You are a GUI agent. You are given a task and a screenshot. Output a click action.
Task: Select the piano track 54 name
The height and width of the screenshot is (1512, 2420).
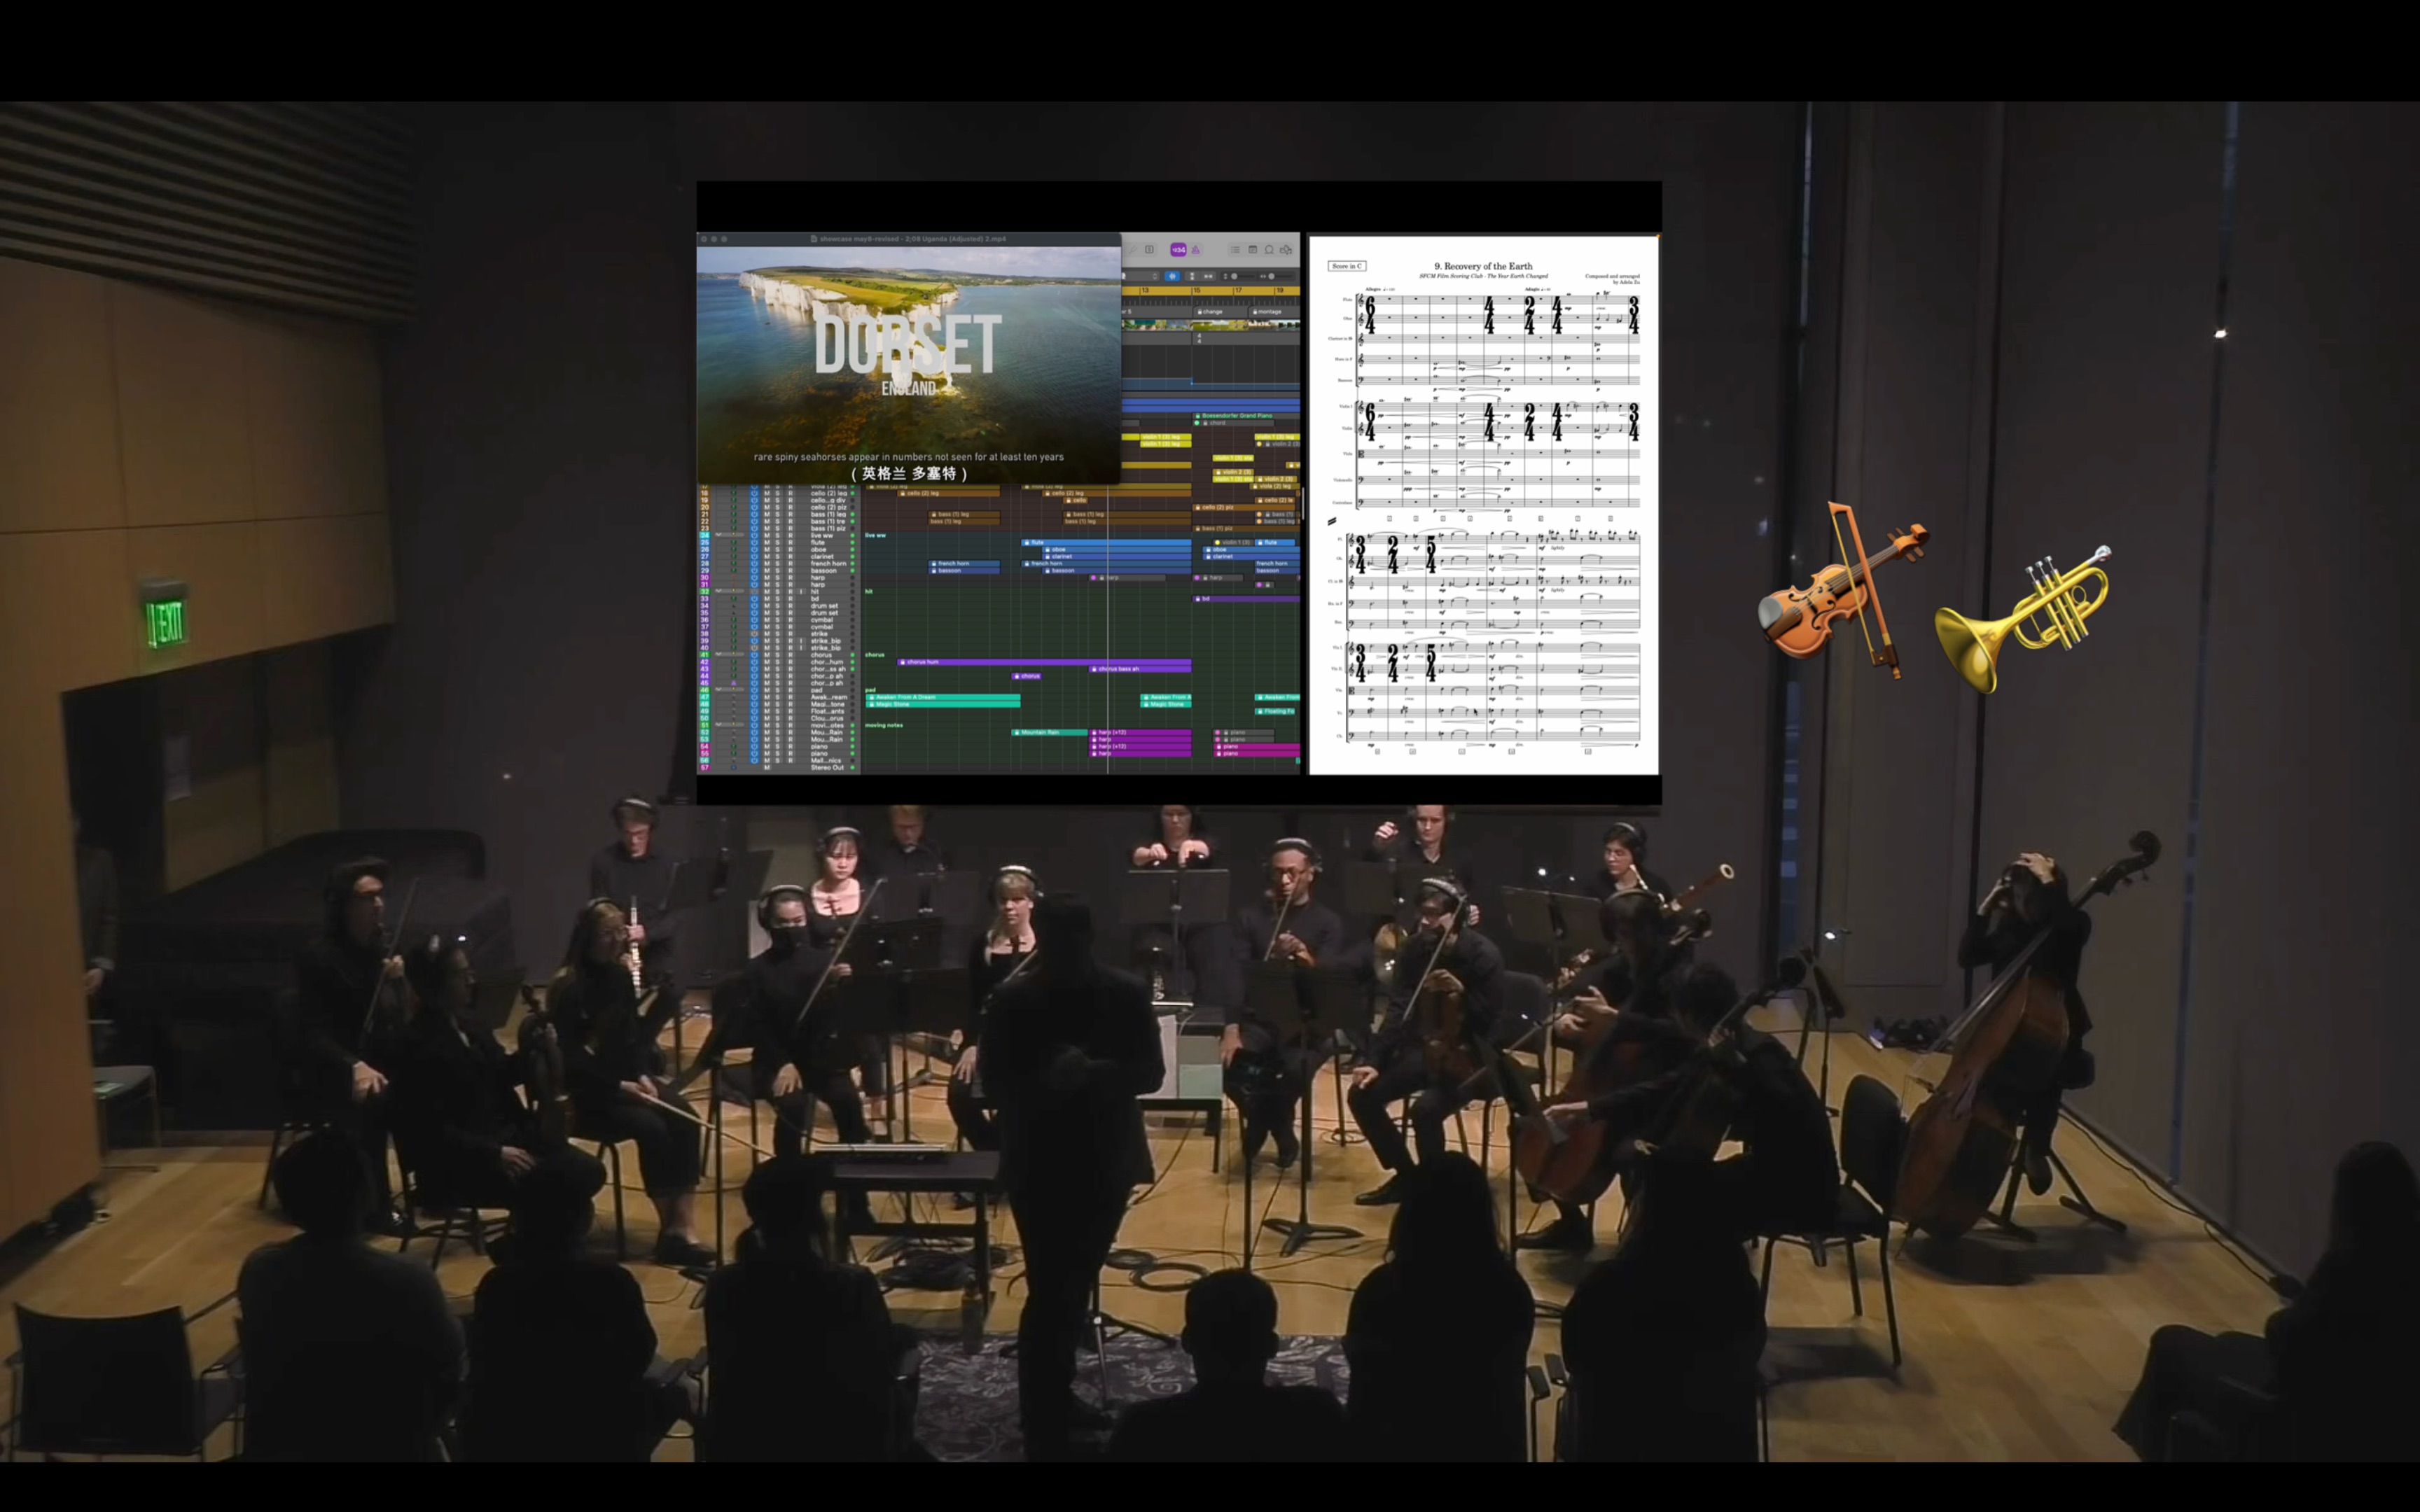pos(819,747)
